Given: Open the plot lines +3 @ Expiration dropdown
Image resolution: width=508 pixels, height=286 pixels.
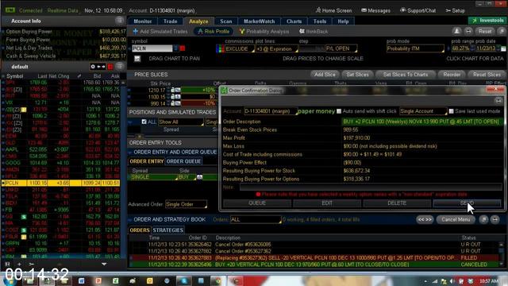Looking at the screenshot, I should click(x=276, y=48).
